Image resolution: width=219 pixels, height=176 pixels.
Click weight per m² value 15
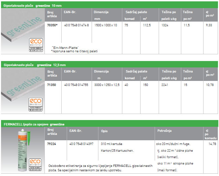185,85
